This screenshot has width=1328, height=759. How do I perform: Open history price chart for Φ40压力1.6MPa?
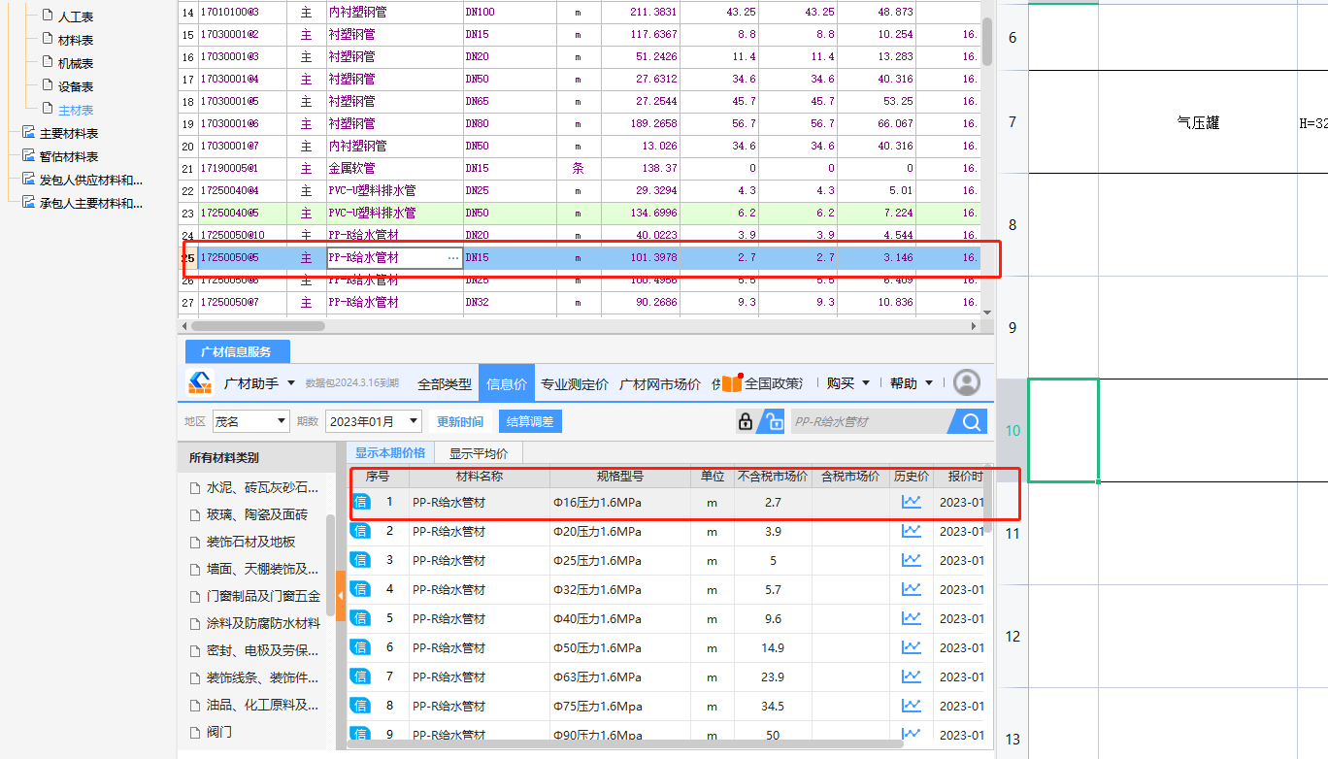click(x=912, y=618)
